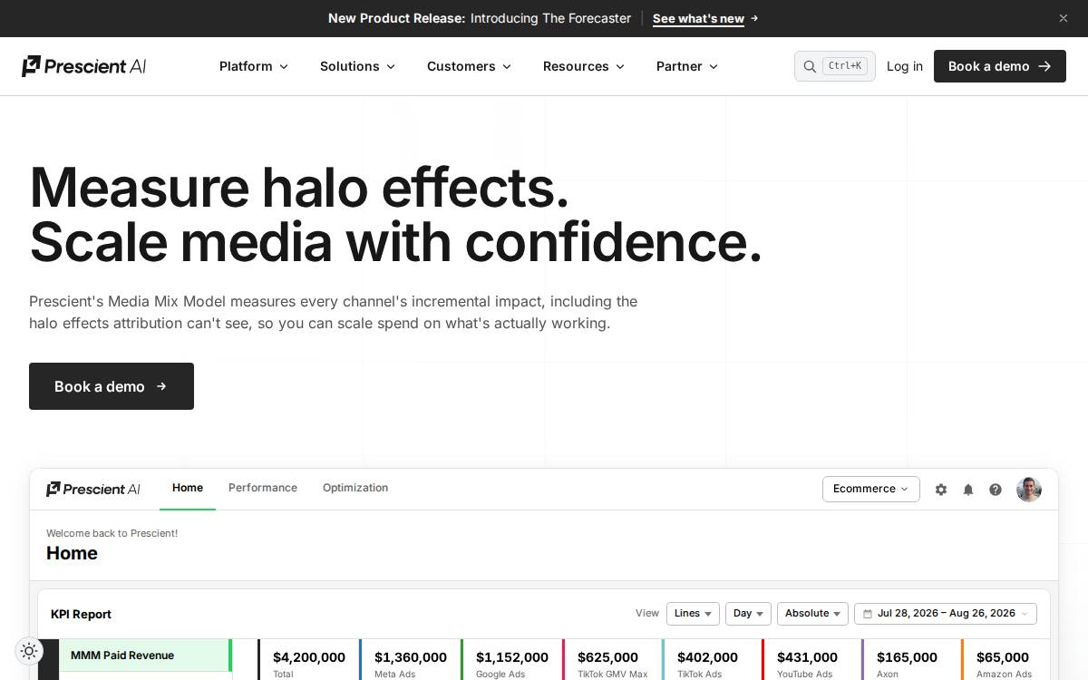Expand the Partner menu
The height and width of the screenshot is (680, 1088).
(687, 66)
